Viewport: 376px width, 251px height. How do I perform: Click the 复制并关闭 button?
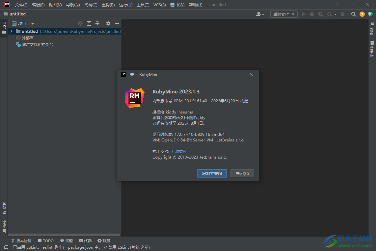pyautogui.click(x=212, y=173)
